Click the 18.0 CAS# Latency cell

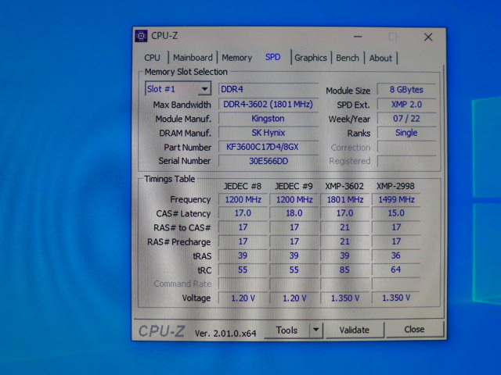(294, 213)
